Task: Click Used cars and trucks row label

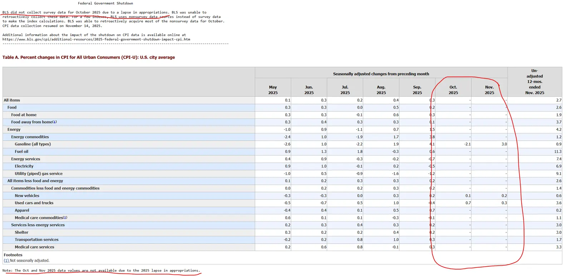Action: tap(34, 203)
